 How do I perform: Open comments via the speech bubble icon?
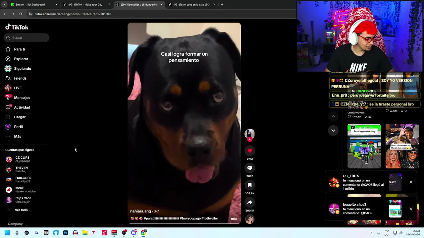coord(250,168)
